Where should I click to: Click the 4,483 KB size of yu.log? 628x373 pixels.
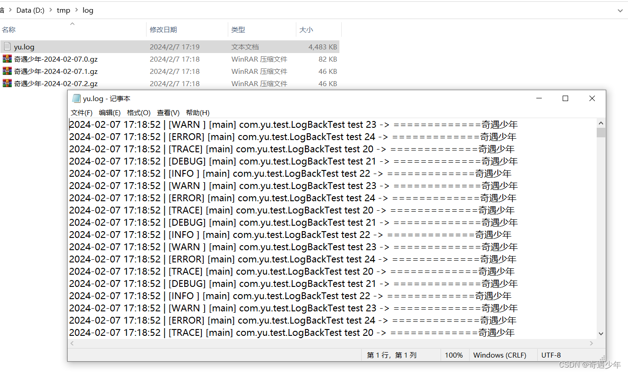coord(323,47)
